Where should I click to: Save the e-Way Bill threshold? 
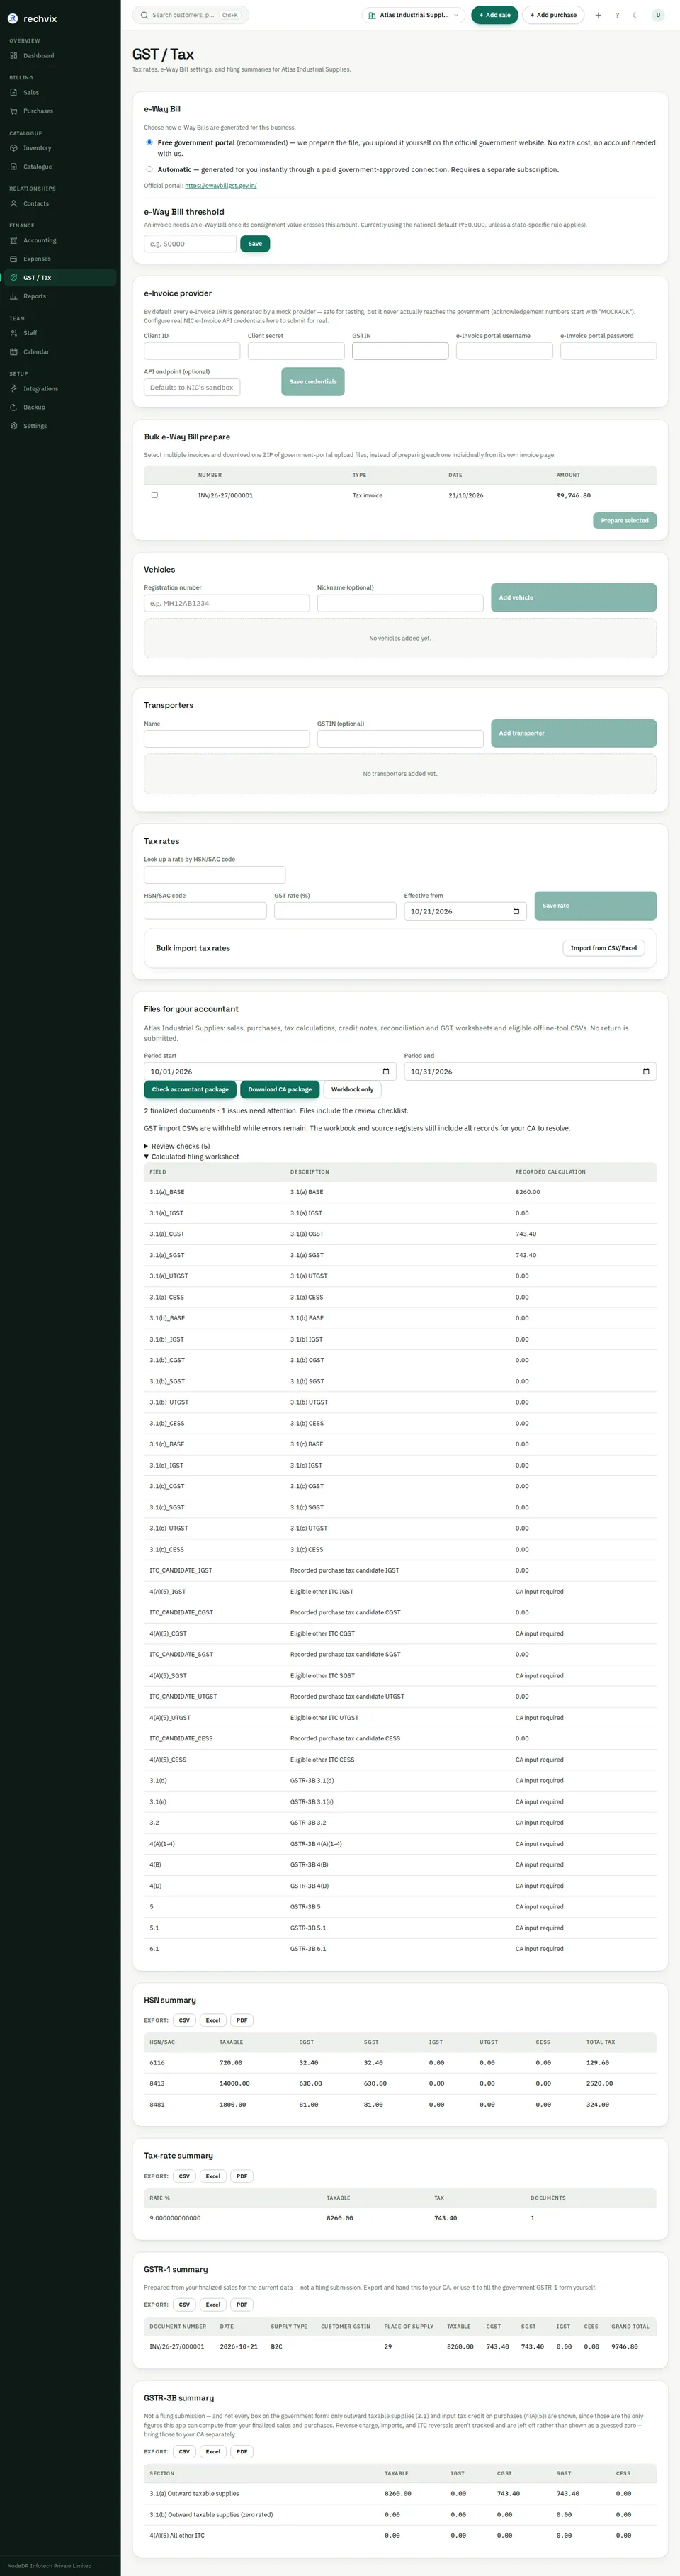pyautogui.click(x=255, y=243)
